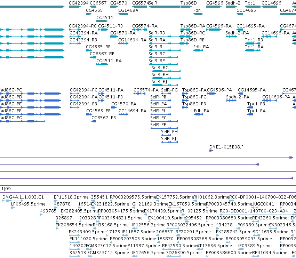The image size is (296, 258).
Task: Select EST label 'GH21169.3prime'
Action: [150, 204]
